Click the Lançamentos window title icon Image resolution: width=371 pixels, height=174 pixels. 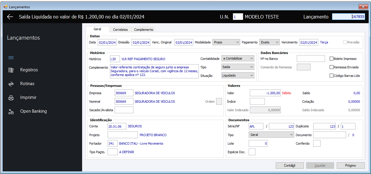coord(5,7)
